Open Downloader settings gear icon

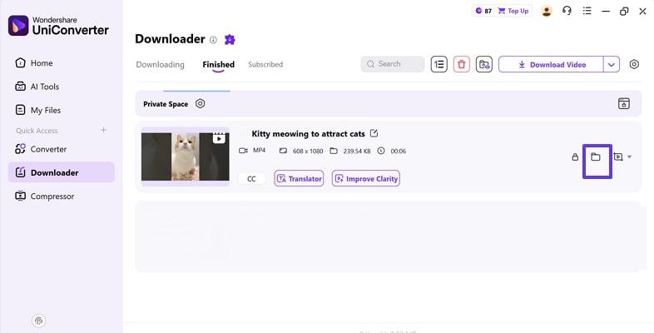tap(634, 64)
